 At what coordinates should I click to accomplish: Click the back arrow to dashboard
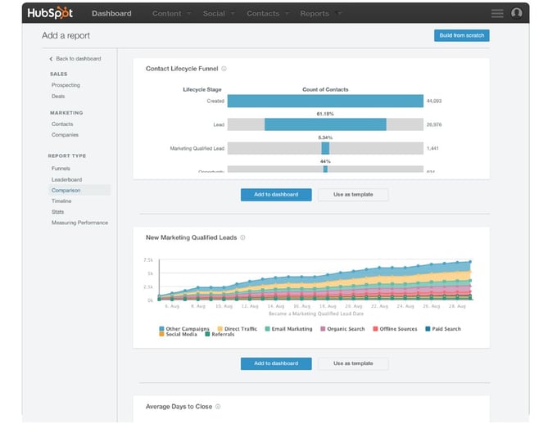tap(52, 59)
